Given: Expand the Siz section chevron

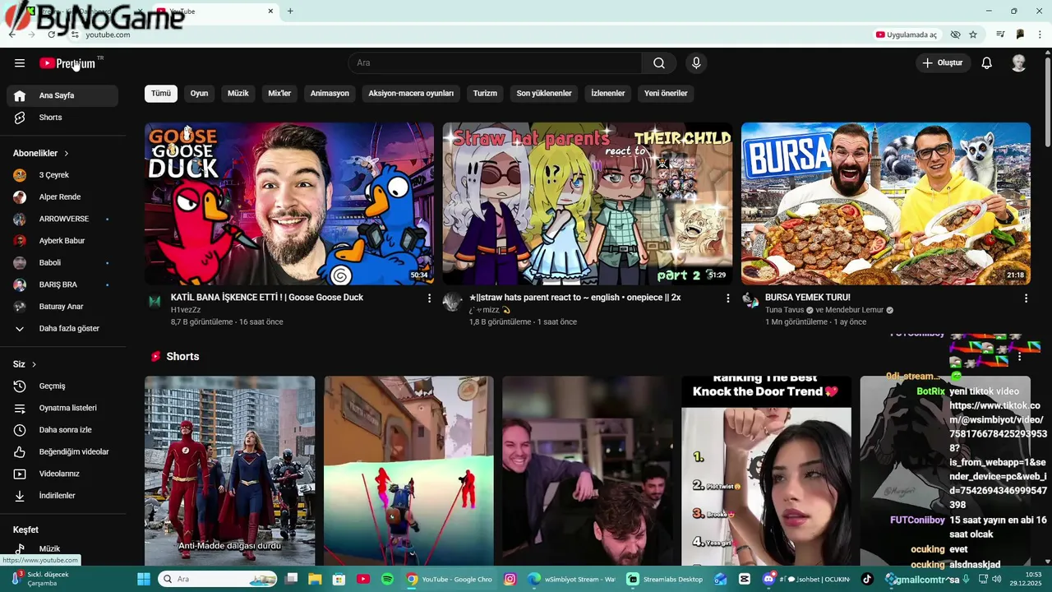Looking at the screenshot, I should [x=34, y=364].
